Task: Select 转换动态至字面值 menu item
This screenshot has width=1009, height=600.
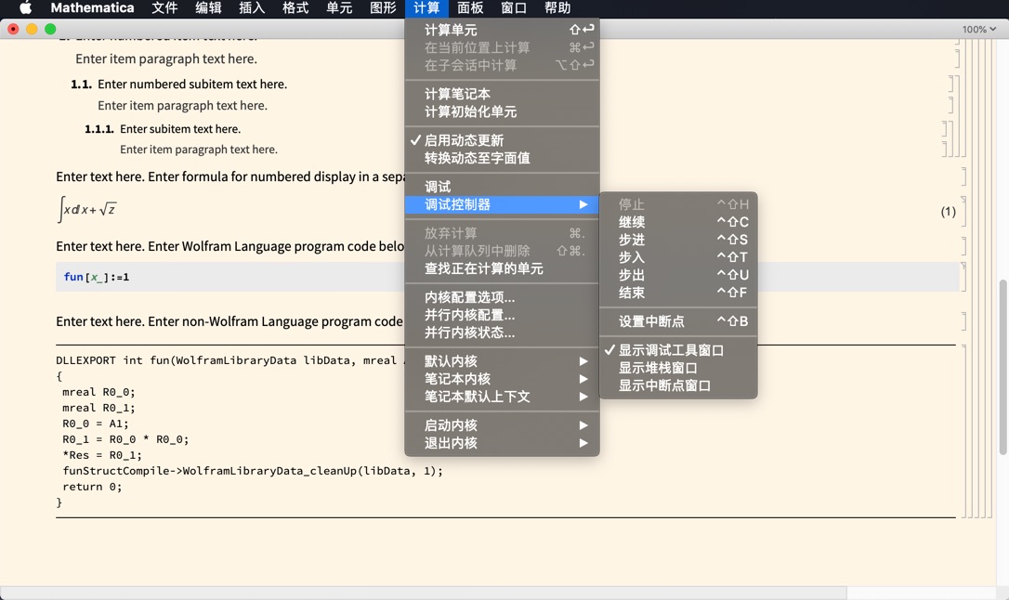Action: point(502,158)
